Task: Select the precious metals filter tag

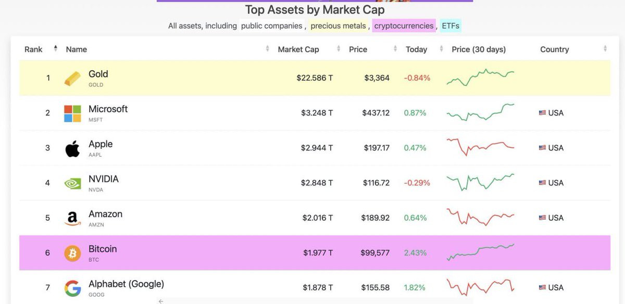Action: (339, 26)
